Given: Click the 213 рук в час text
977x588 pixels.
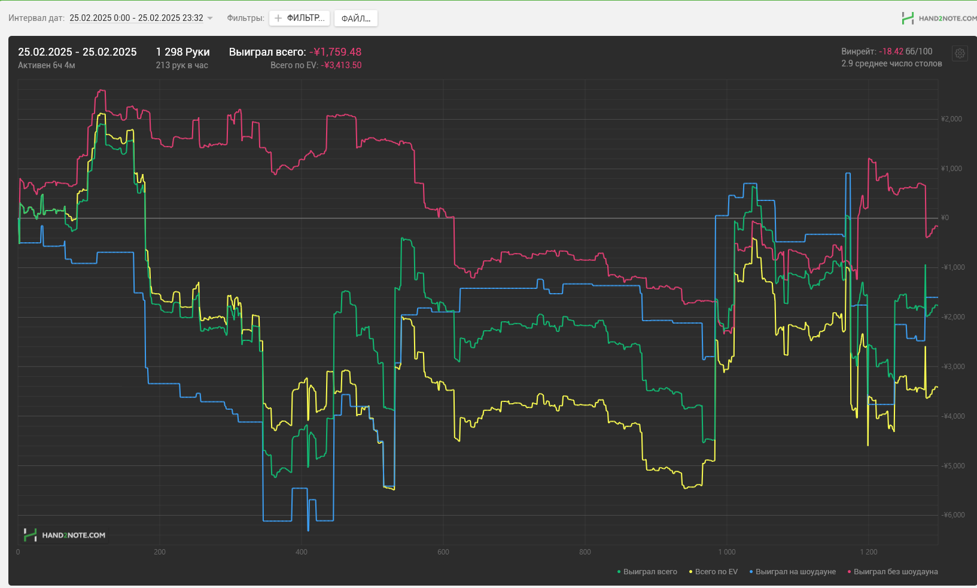Looking at the screenshot, I should pos(182,65).
